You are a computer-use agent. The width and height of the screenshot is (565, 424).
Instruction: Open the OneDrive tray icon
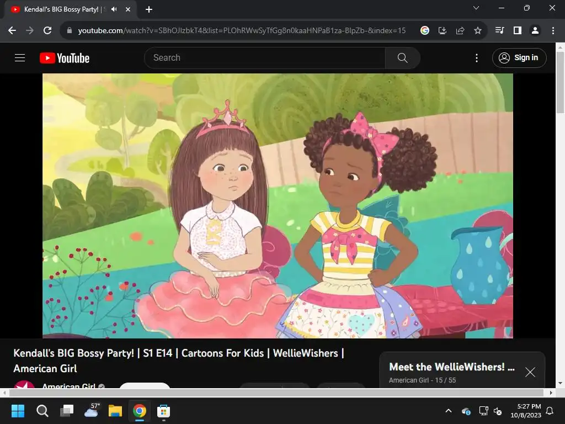click(466, 411)
